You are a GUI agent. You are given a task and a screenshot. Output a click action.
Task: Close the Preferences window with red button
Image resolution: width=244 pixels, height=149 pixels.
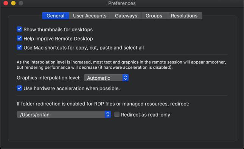click(x=6, y=3)
